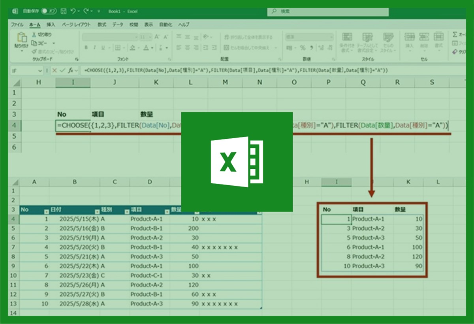Toggle Italic formatting in the font group
Image resolution: width=474 pixels, height=324 pixels.
pos(94,48)
